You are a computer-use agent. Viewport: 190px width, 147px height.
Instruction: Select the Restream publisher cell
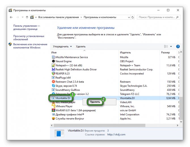point(125,82)
